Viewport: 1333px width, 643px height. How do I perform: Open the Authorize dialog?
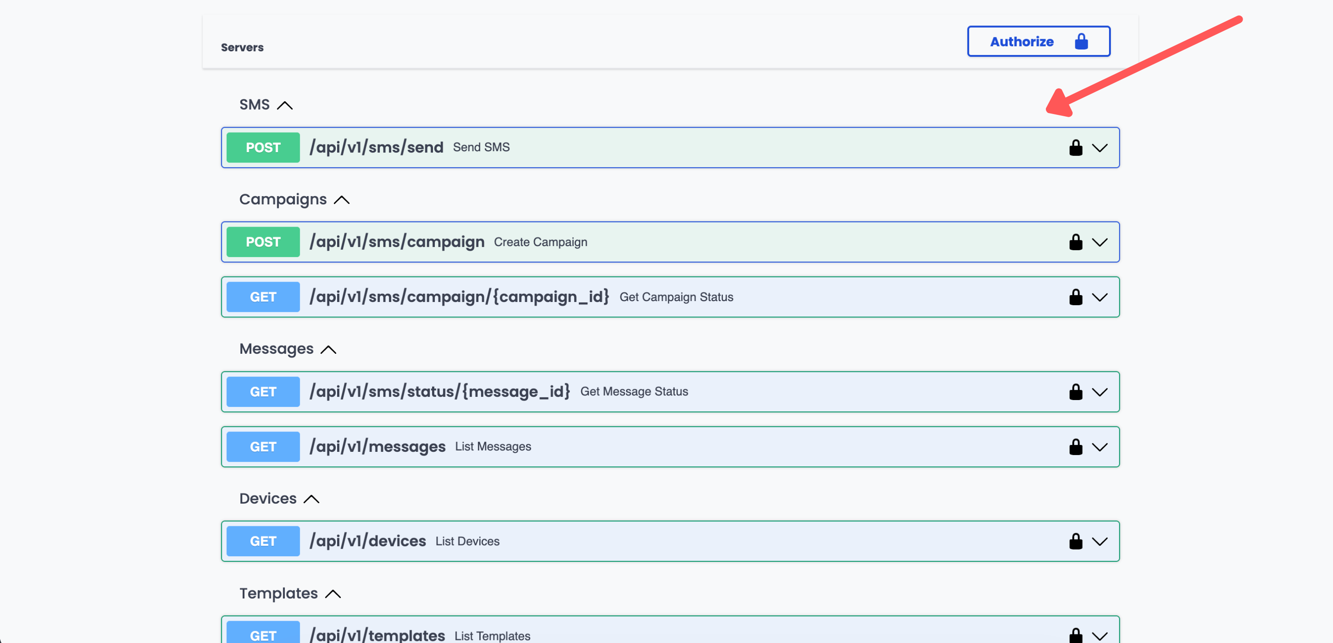1021,41
